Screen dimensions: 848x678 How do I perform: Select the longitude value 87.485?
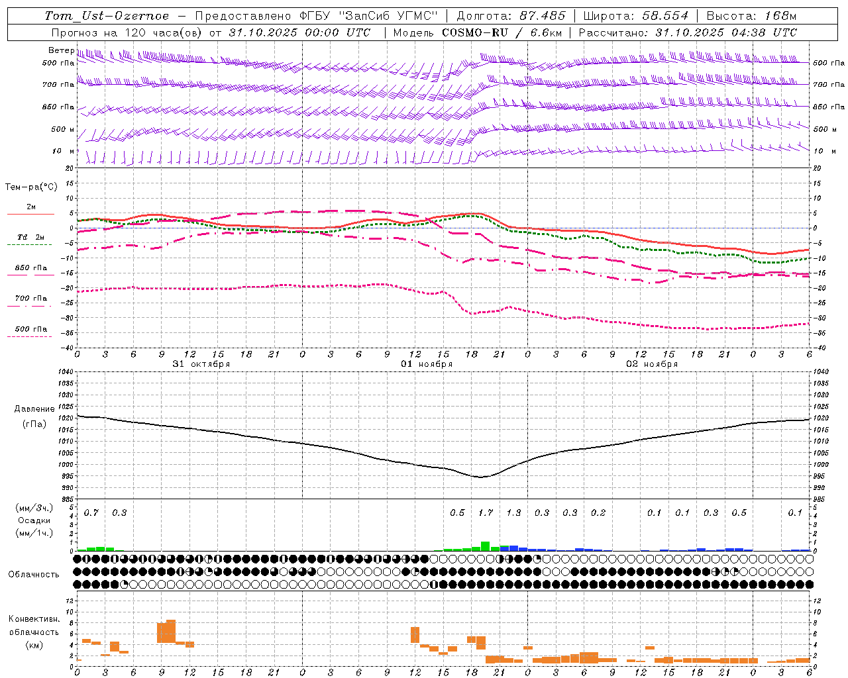point(543,16)
